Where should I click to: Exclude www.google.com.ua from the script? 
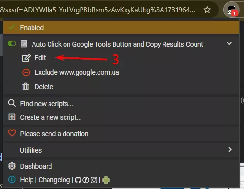point(77,72)
